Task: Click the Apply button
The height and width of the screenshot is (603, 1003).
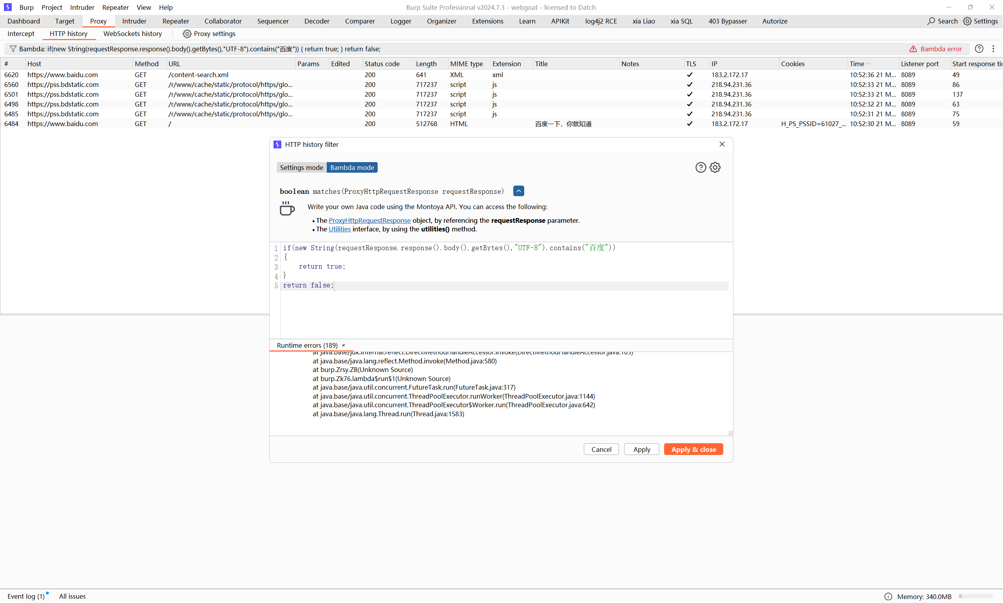Action: coord(641,450)
